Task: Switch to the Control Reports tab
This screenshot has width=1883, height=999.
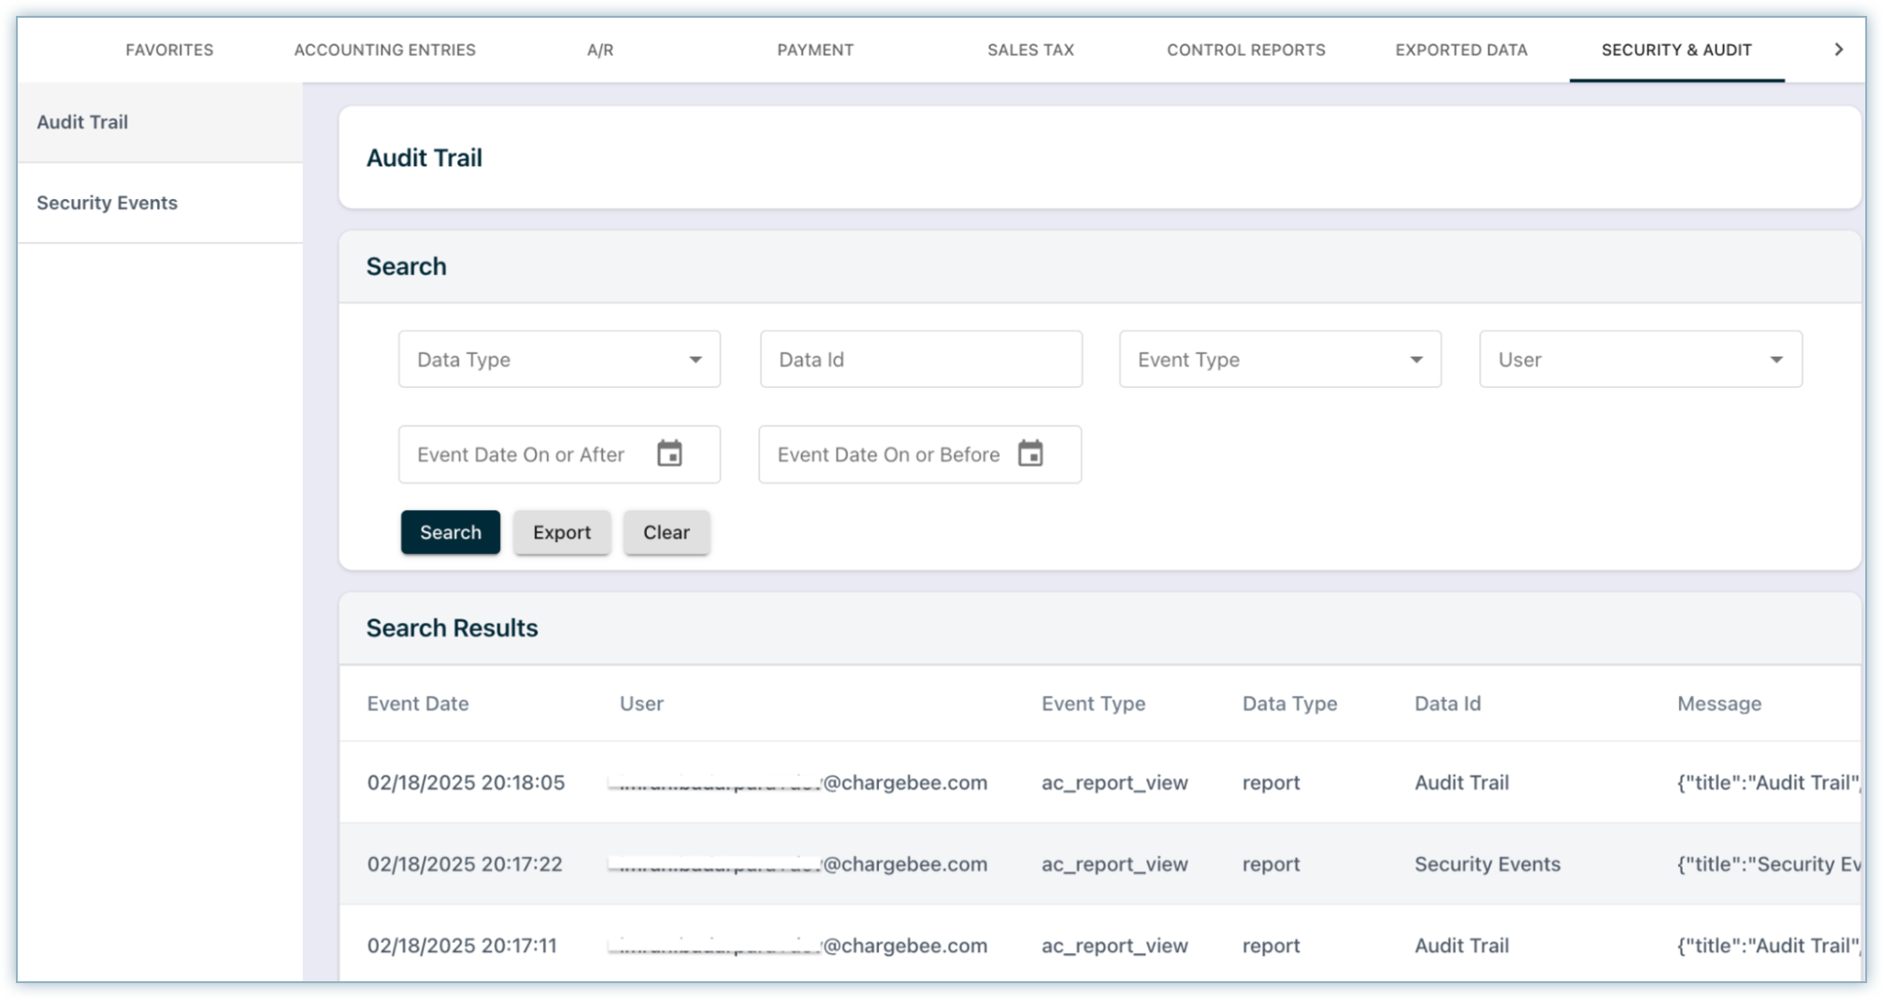Action: point(1245,50)
